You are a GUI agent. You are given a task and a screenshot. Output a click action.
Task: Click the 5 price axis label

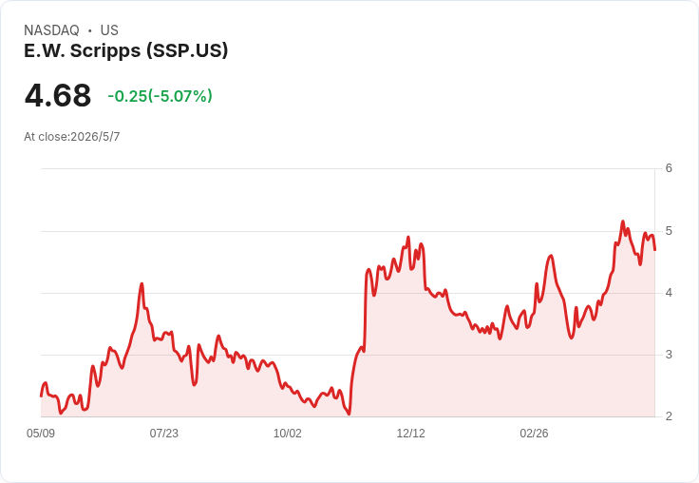click(x=669, y=231)
